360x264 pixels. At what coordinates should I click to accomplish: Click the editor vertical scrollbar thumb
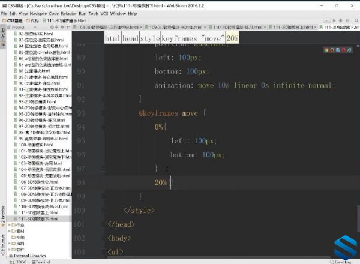click(x=358, y=218)
